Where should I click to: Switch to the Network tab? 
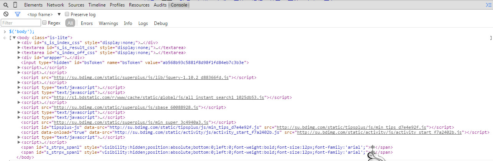coord(56,5)
